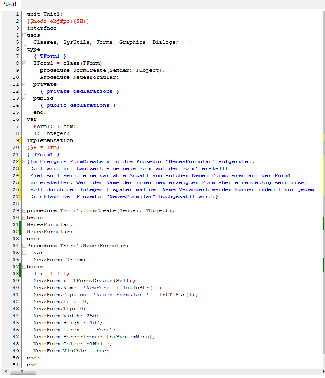Viewport: 325px width, 378px height.
Task: Click 'NeueForm.Left:=0;' statement
Action: pos(61,302)
